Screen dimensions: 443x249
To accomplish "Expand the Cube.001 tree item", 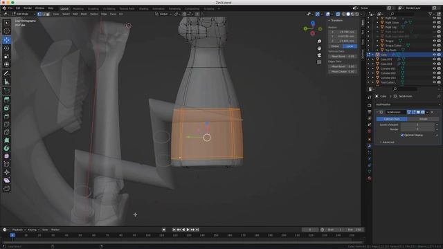I will point(372,59).
